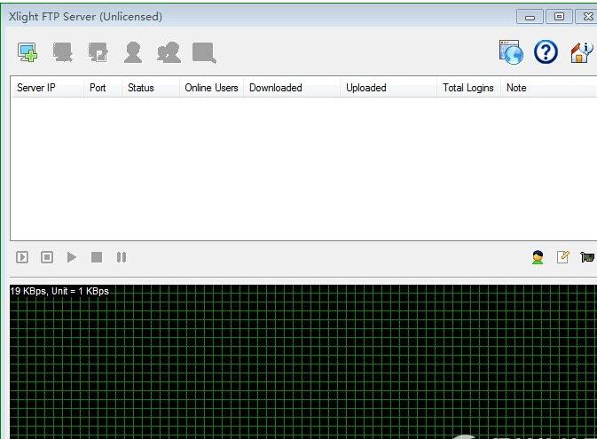
Task: Click the start all servers button
Action: pos(22,257)
